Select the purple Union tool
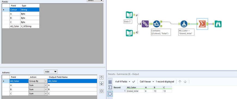This screenshot has width=237, height=99. point(145,24)
